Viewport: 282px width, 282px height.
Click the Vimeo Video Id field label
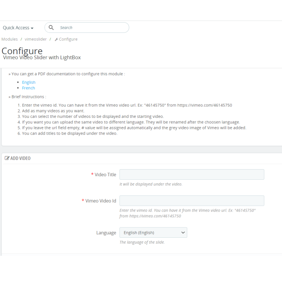(x=101, y=201)
